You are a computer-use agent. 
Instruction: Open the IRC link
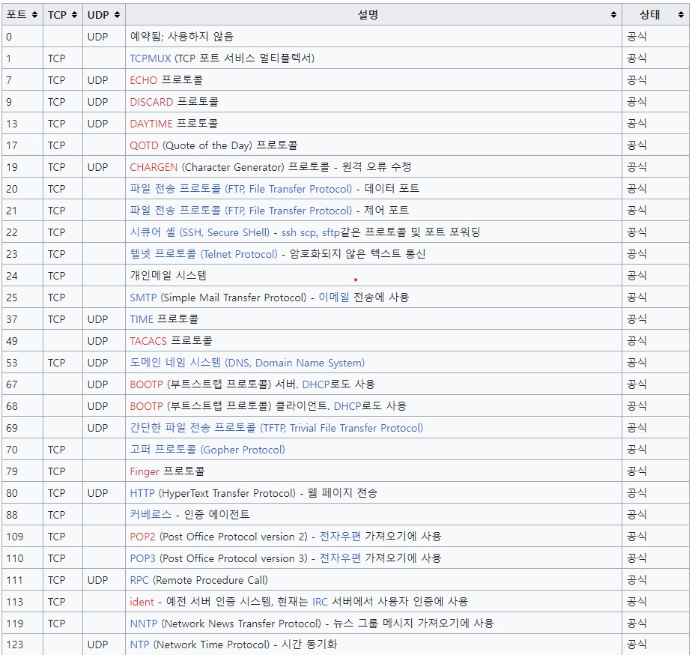[320, 602]
